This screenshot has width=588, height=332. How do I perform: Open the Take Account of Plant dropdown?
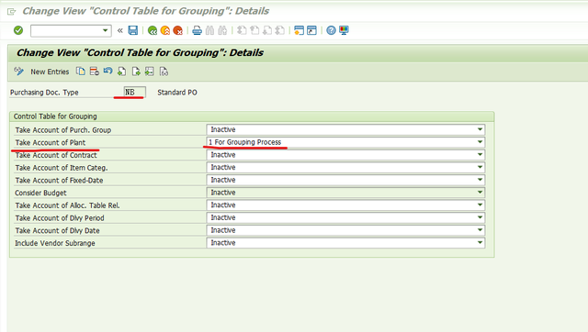480,142
